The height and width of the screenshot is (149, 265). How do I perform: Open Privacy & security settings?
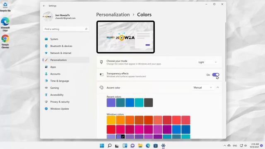pos(66,102)
